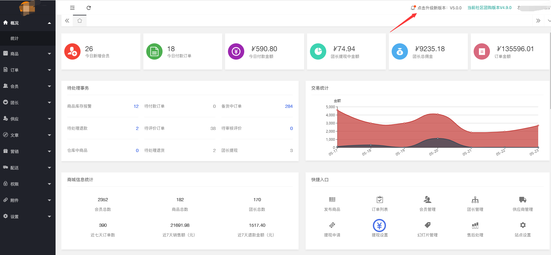
Task: Open 待处理退款 count 2
Action: pos(137,129)
